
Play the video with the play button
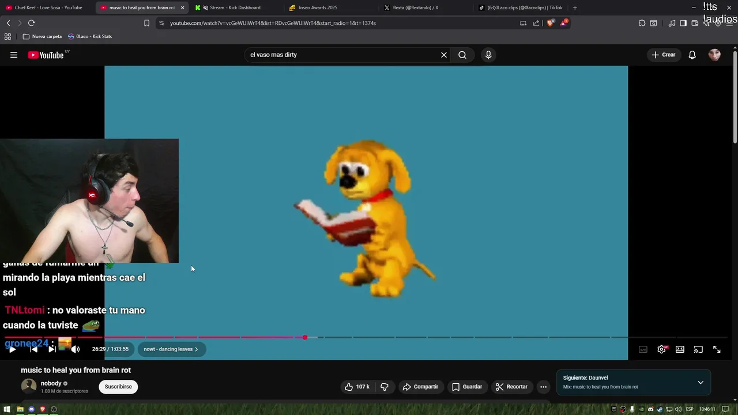(12, 349)
